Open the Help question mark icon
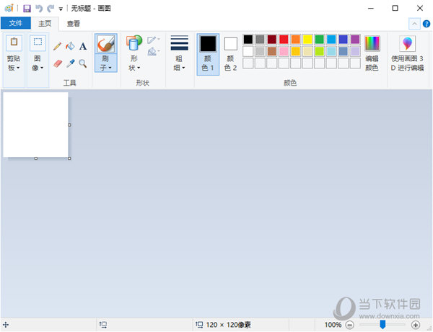This screenshot has height=332, width=433. point(427,24)
